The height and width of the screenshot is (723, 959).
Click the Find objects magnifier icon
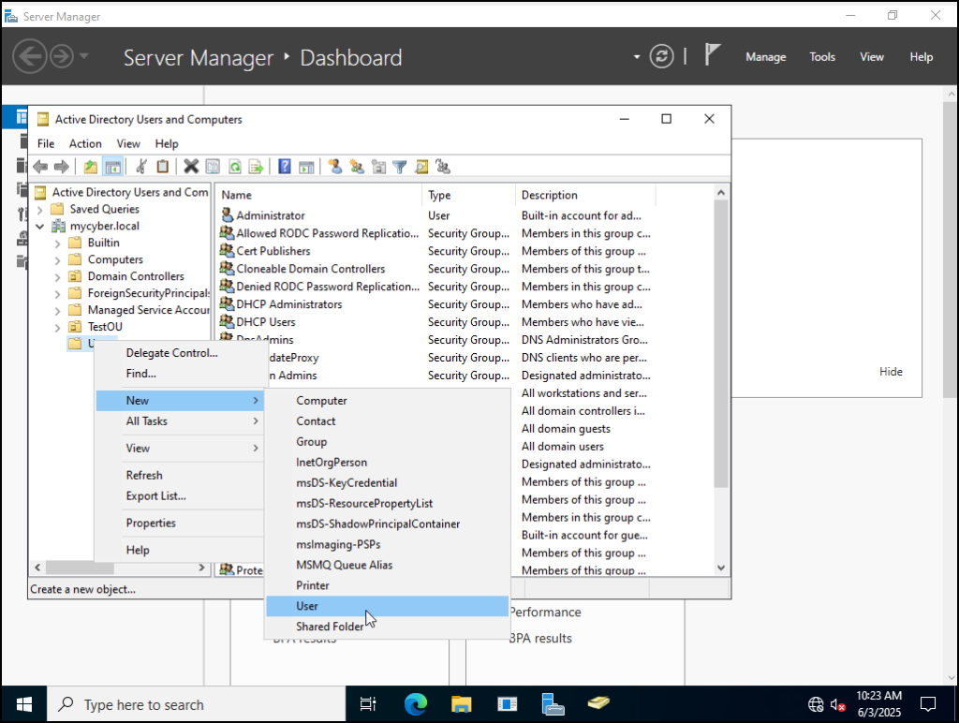click(x=421, y=167)
